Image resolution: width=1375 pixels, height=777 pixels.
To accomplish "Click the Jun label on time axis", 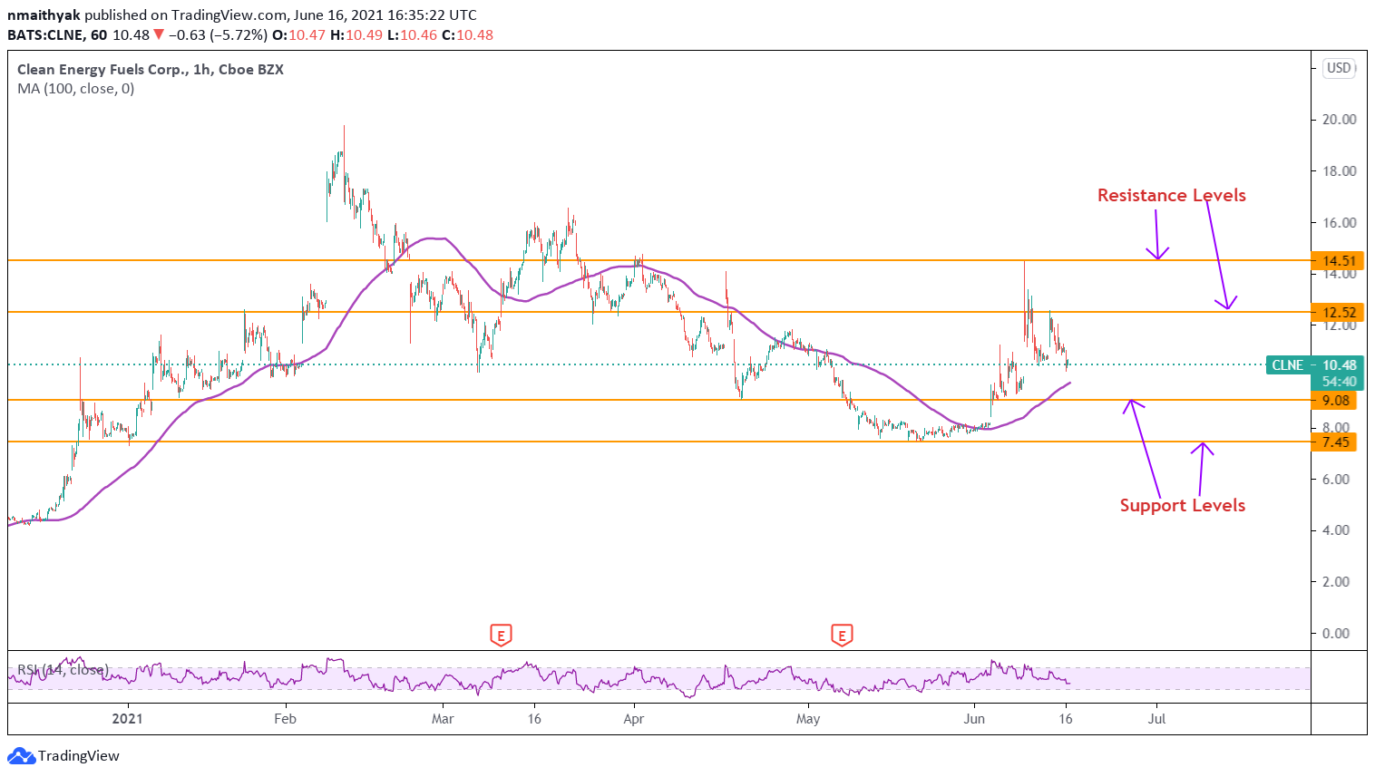I will [x=974, y=719].
